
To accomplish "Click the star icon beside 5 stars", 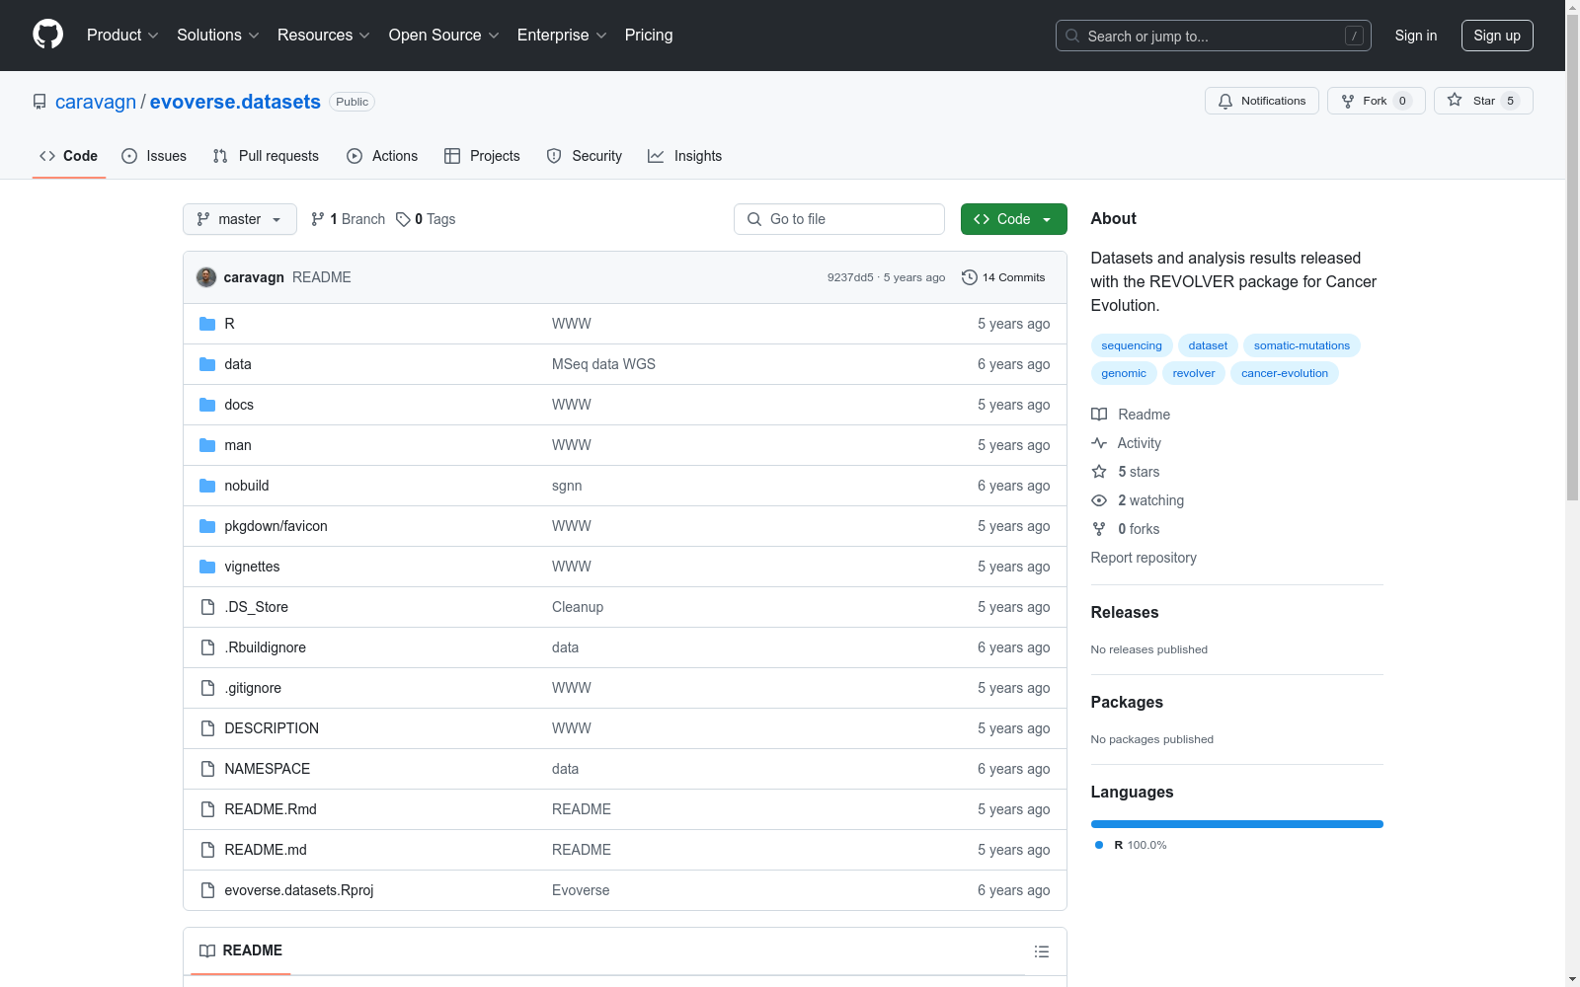I will tap(1099, 472).
